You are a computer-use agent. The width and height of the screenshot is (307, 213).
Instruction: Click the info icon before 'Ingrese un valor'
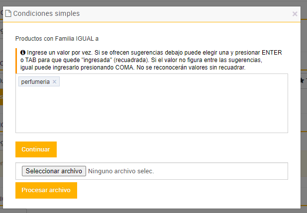23,52
